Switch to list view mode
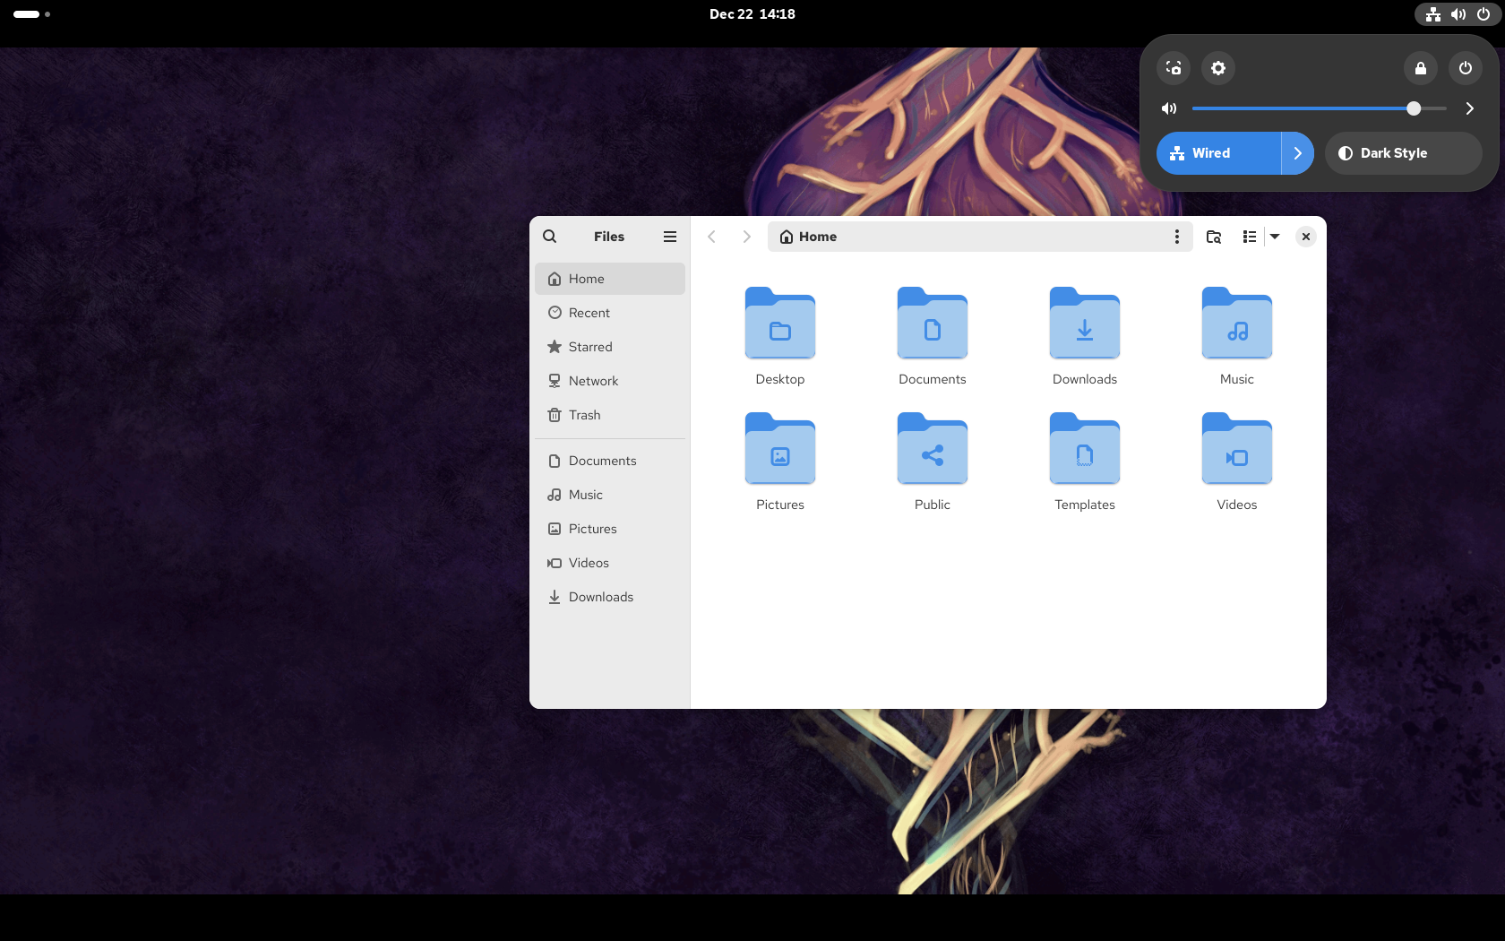This screenshot has width=1505, height=941. tap(1250, 237)
